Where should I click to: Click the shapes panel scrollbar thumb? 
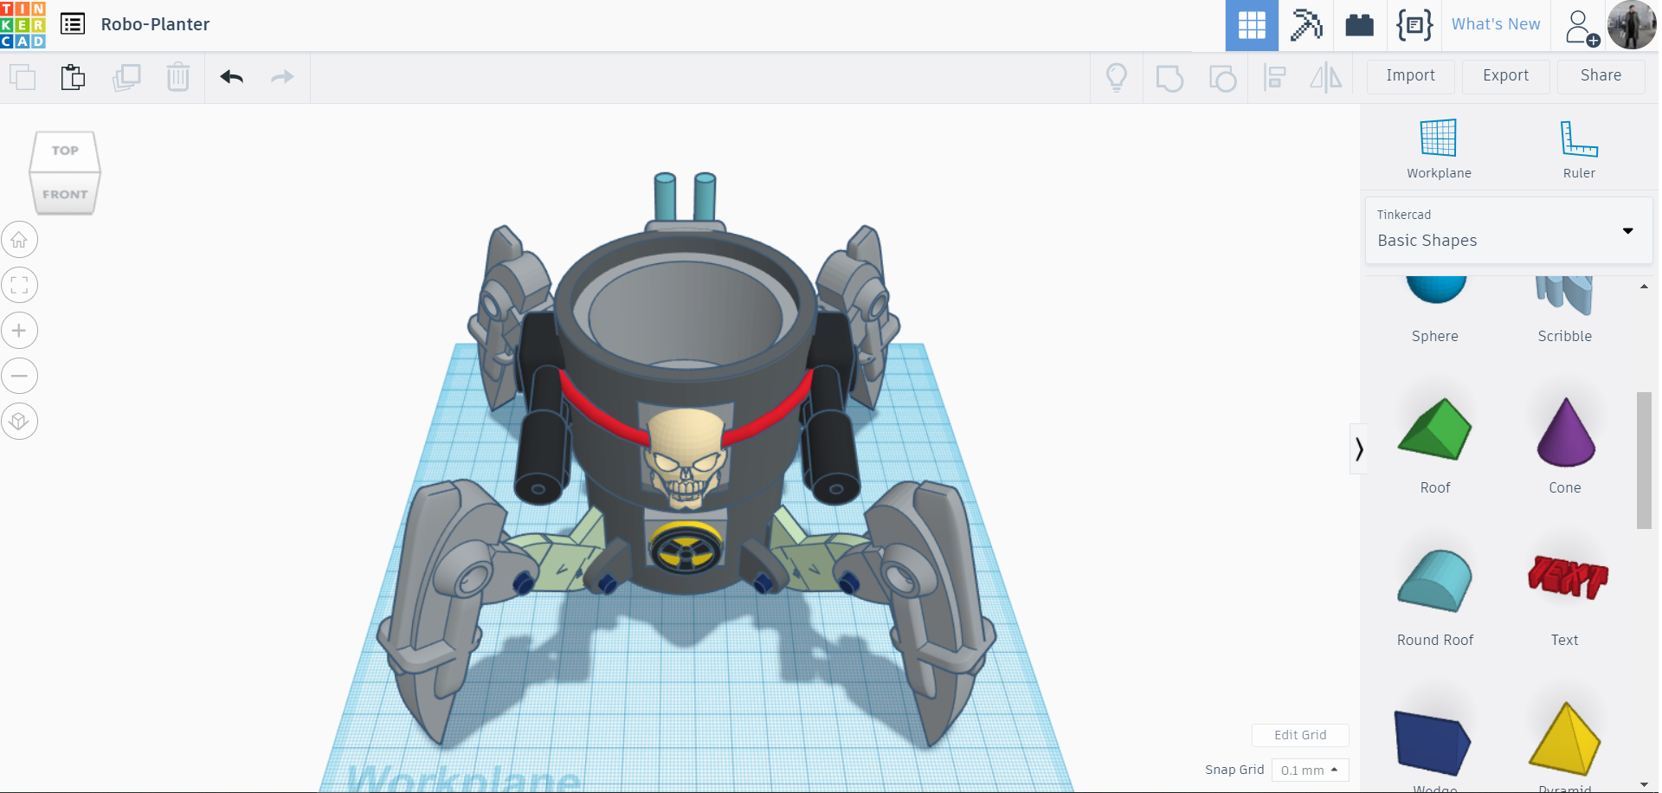[x=1644, y=460]
